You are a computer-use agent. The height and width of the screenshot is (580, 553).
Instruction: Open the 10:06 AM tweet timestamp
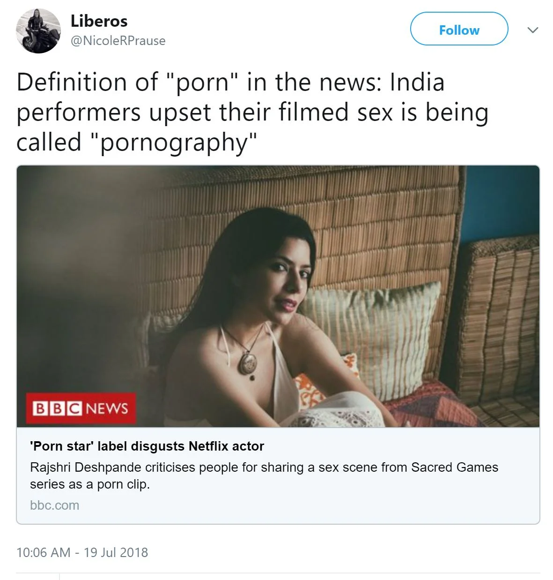point(43,552)
